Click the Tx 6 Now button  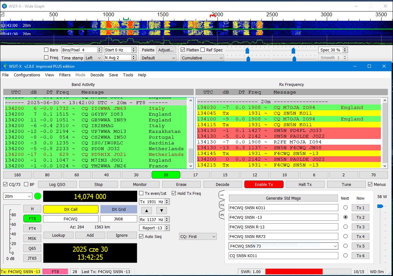[360, 256]
